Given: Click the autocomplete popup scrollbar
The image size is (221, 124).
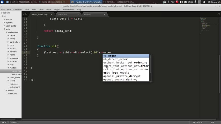Looking at the screenshot, I should tap(151, 64).
